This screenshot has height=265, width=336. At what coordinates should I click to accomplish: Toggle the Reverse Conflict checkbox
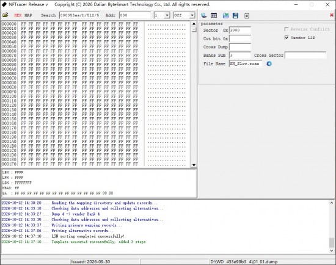[x=287, y=29]
